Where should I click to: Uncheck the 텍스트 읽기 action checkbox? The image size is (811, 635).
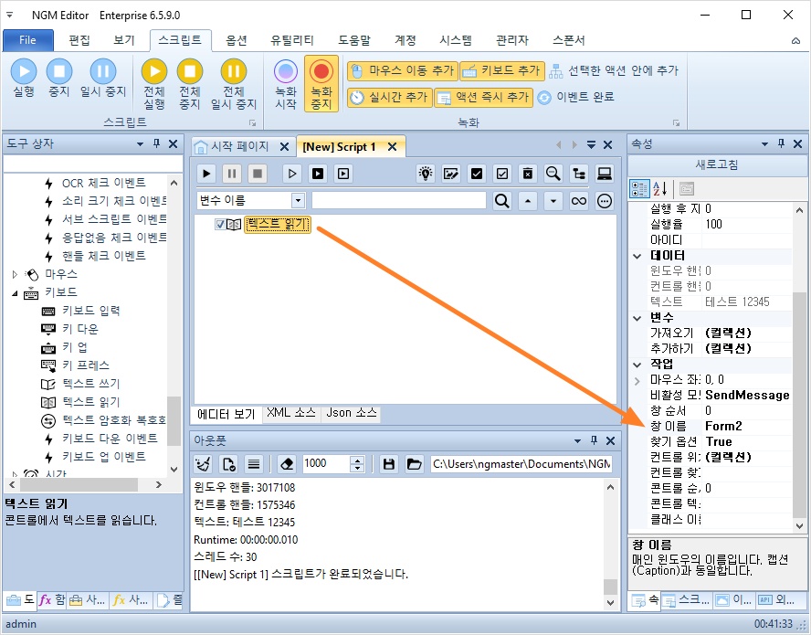220,225
